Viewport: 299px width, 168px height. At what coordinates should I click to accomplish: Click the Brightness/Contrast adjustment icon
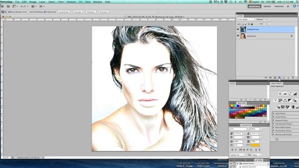pyautogui.click(x=280, y=94)
